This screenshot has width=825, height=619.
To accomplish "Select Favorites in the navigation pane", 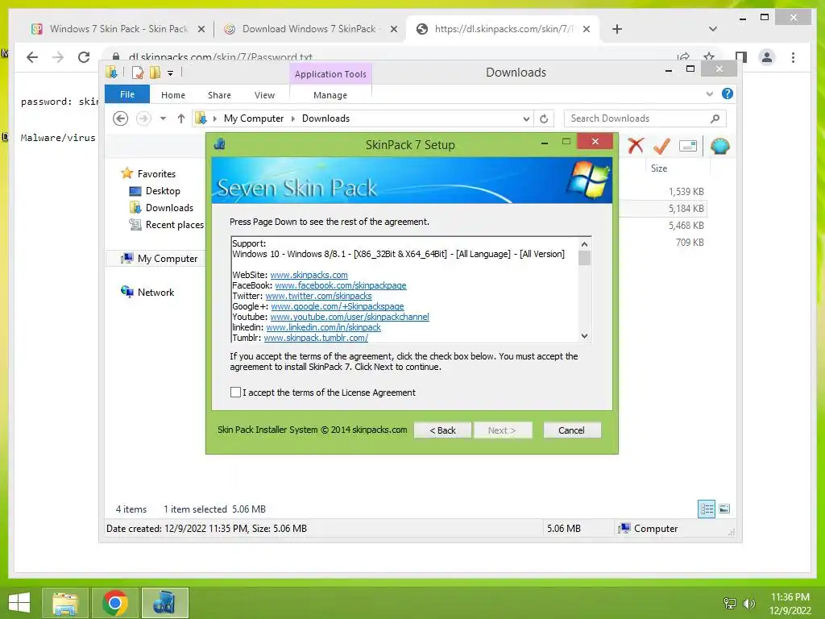I will click(x=156, y=174).
